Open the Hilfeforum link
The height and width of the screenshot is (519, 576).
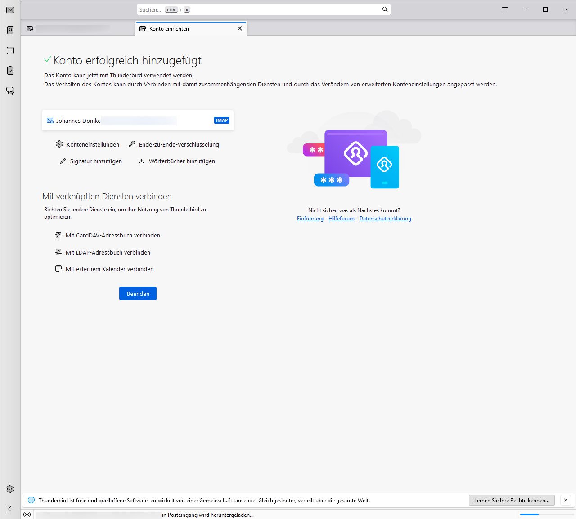click(x=341, y=219)
